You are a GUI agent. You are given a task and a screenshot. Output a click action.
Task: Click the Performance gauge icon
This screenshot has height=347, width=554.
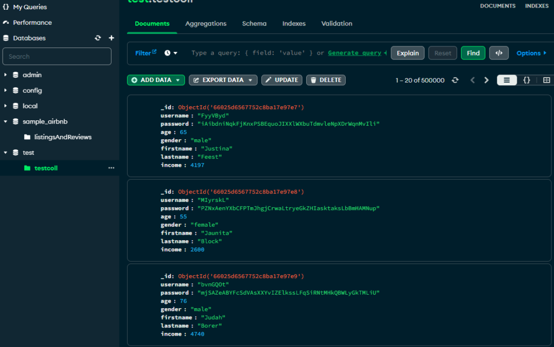5,22
